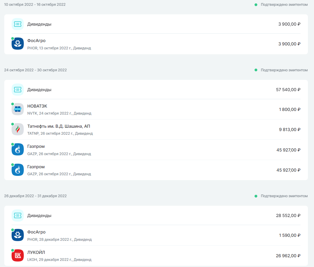Image resolution: width=314 pixels, height=267 pixels.
Task: Click the Татнефть company logo
Action: (x=18, y=129)
